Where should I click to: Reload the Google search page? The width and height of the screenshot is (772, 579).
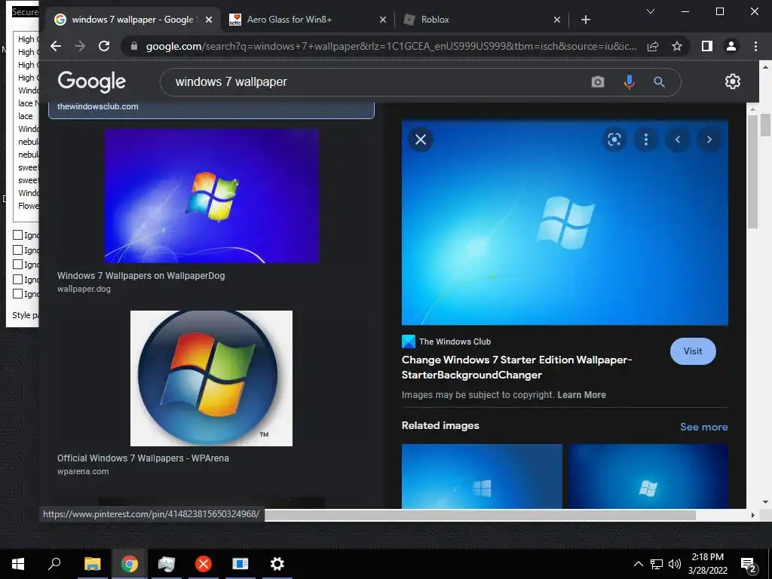[104, 46]
